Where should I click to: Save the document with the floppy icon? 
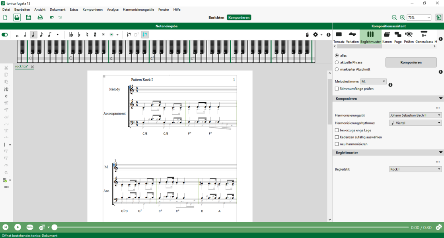click(x=28, y=17)
